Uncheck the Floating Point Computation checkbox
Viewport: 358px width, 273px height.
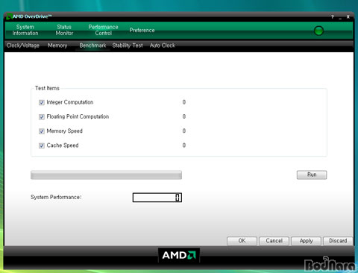(x=42, y=117)
